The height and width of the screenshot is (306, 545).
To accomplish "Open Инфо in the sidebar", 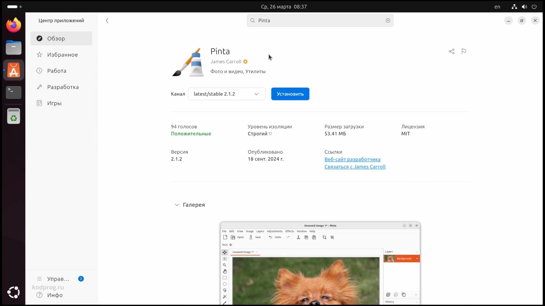I will [61, 295].
